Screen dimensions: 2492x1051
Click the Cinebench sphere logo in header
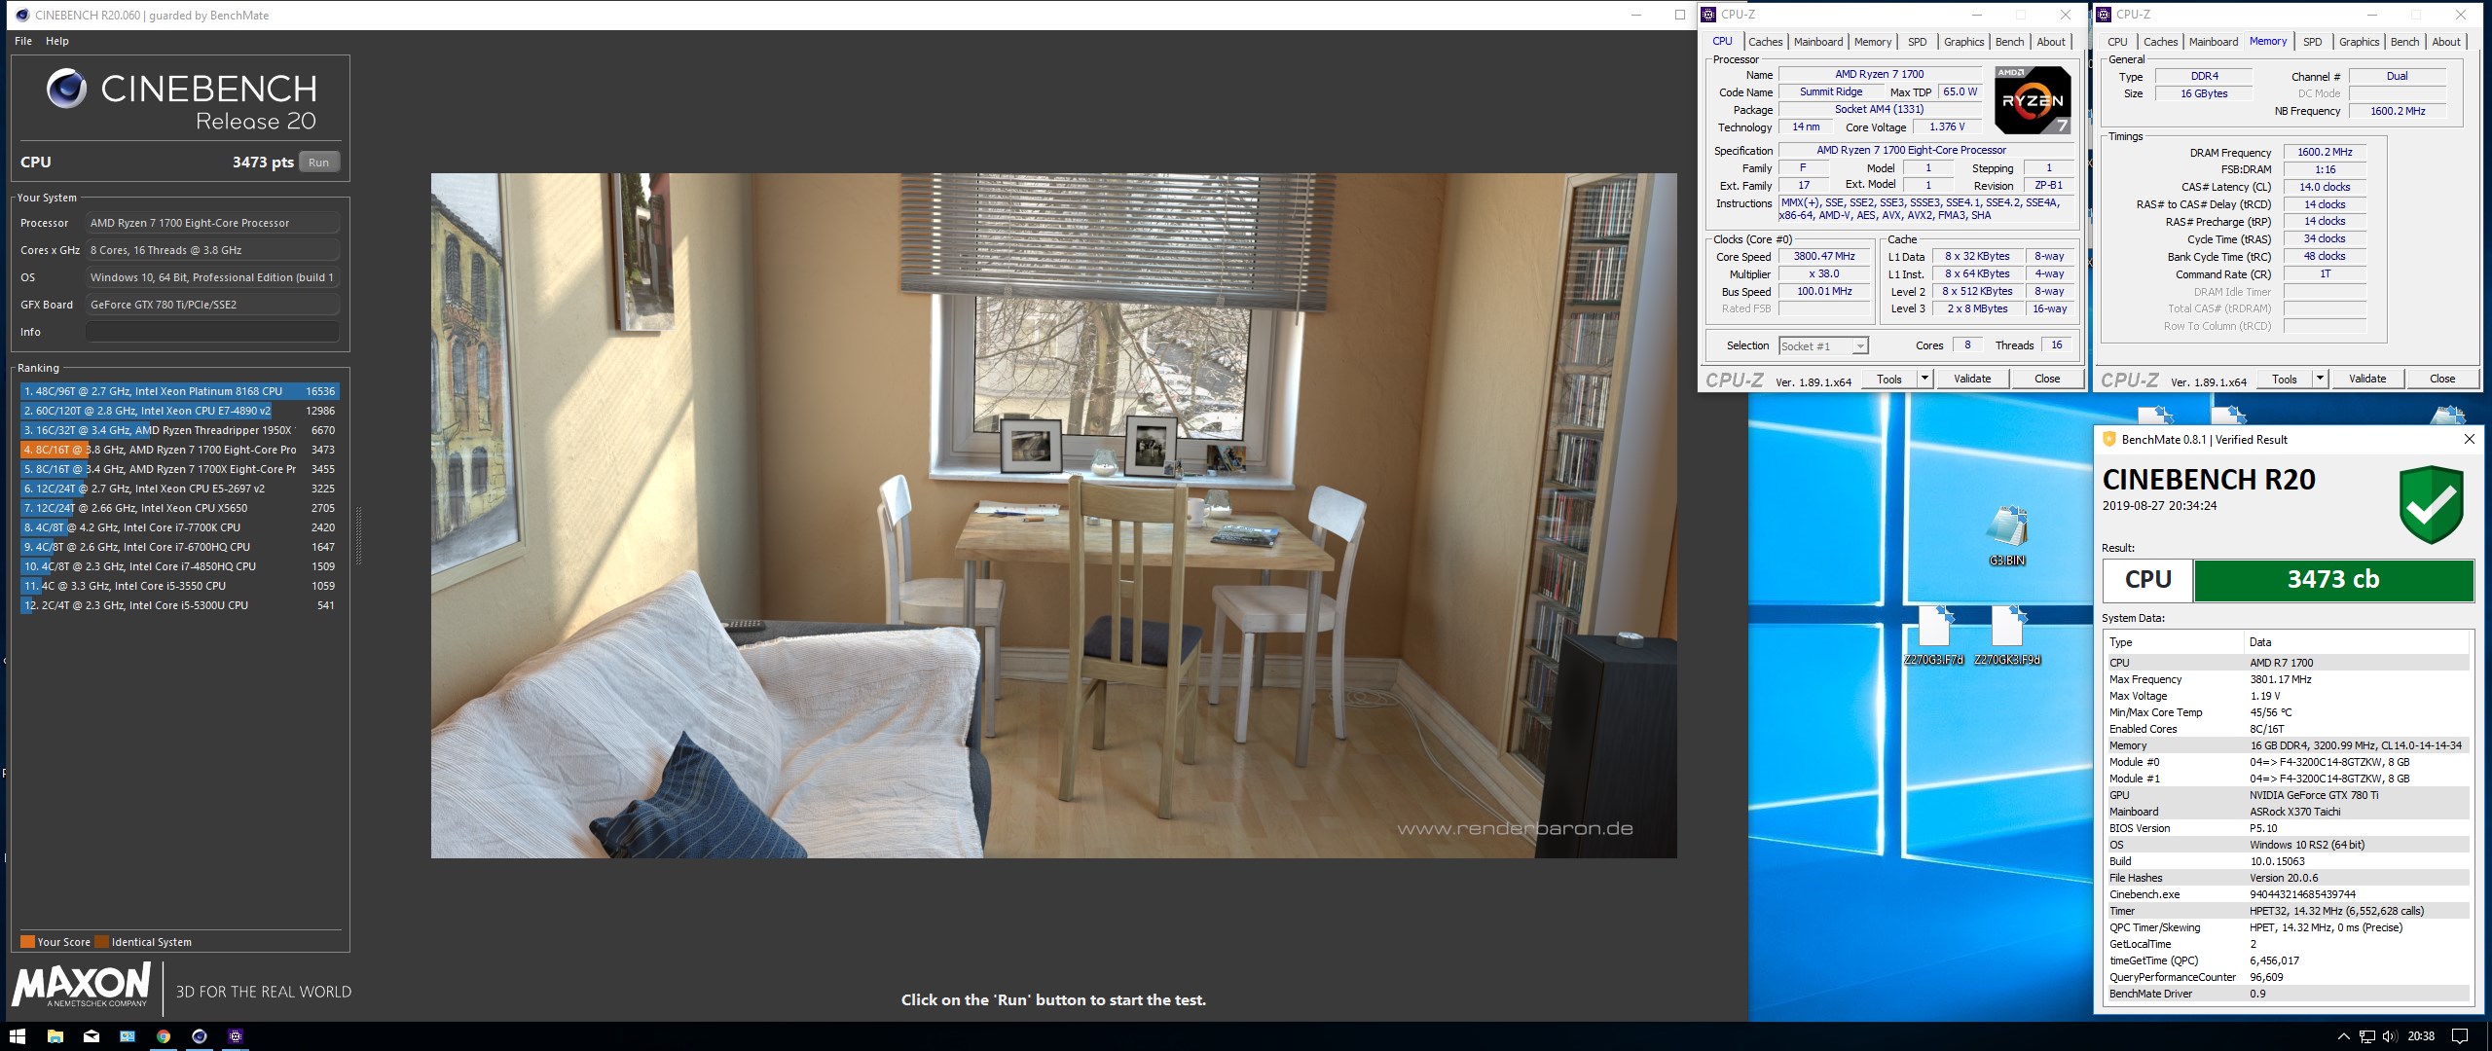pos(66,89)
